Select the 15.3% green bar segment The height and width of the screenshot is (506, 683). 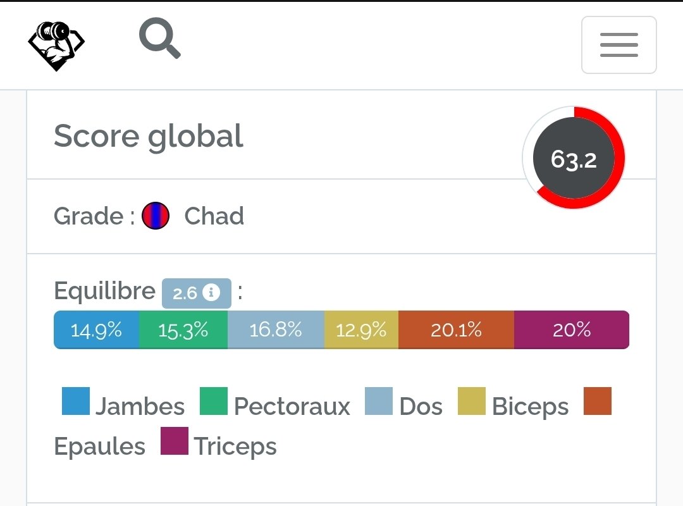[x=183, y=330]
